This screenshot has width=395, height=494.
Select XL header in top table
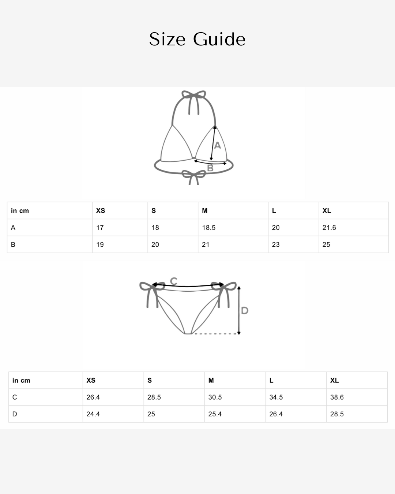(x=327, y=210)
